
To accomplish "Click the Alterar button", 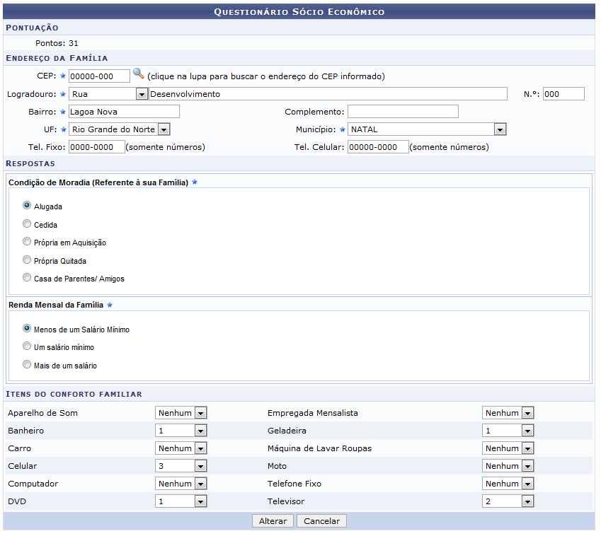I will (273, 521).
